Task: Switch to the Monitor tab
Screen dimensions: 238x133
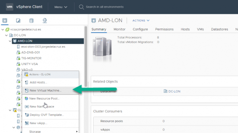Action: [x=119, y=29]
